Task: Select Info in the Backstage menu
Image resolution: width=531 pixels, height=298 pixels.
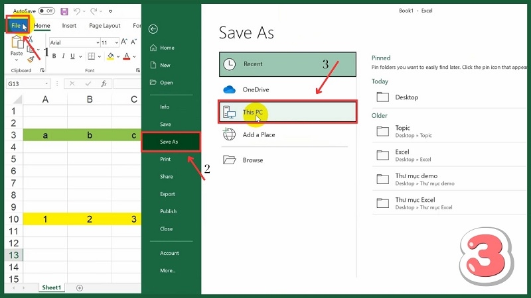Action: pyautogui.click(x=165, y=107)
